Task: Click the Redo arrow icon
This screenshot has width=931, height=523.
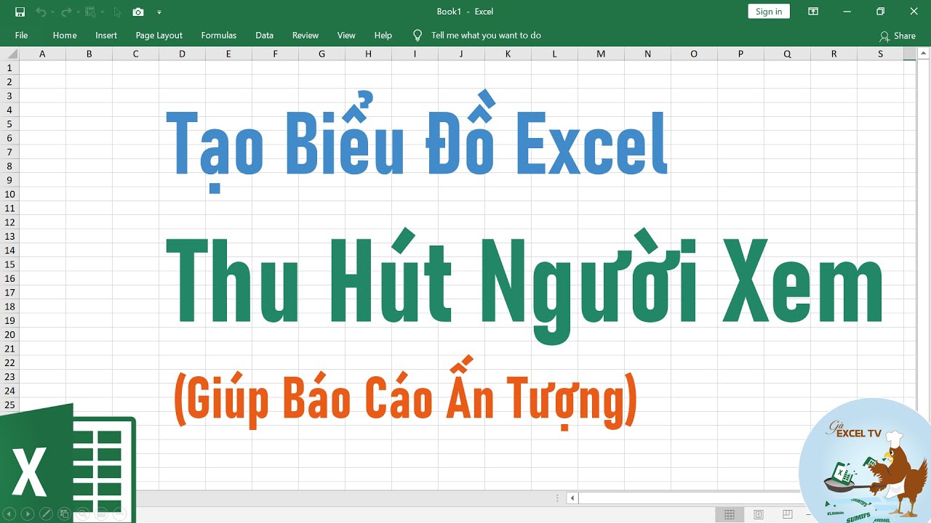Action: [x=66, y=12]
